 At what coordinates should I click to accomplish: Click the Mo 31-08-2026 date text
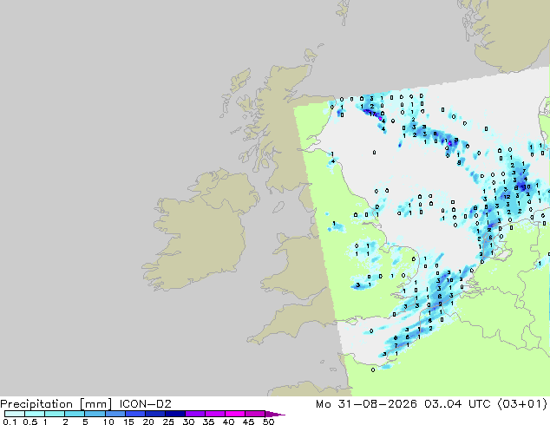367,404
